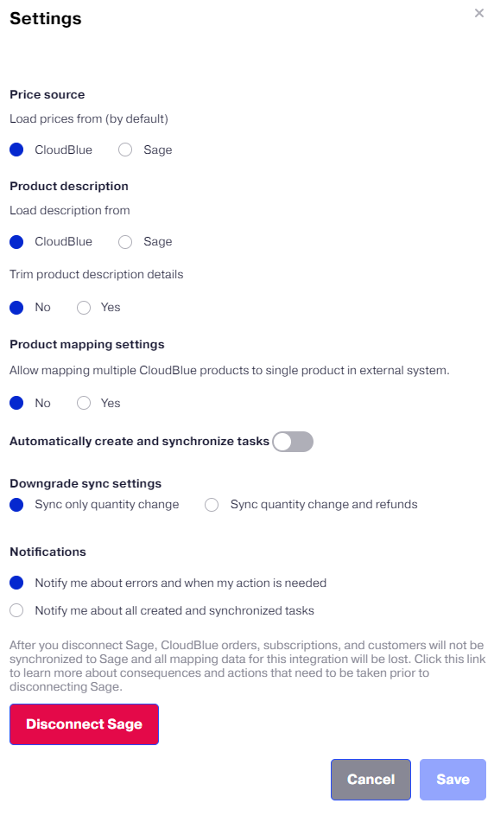
Task: Click the Disconnect Sage button
Action: pos(85,724)
